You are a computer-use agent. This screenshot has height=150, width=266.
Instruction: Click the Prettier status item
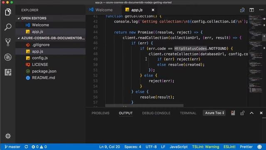[x=246, y=147]
